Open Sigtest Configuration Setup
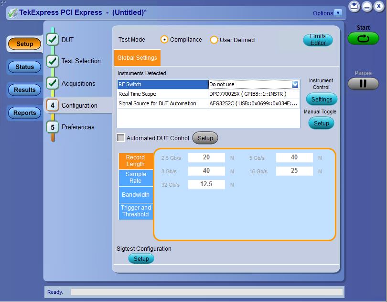Image resolution: width=387 pixels, height=302 pixels. coord(141,259)
